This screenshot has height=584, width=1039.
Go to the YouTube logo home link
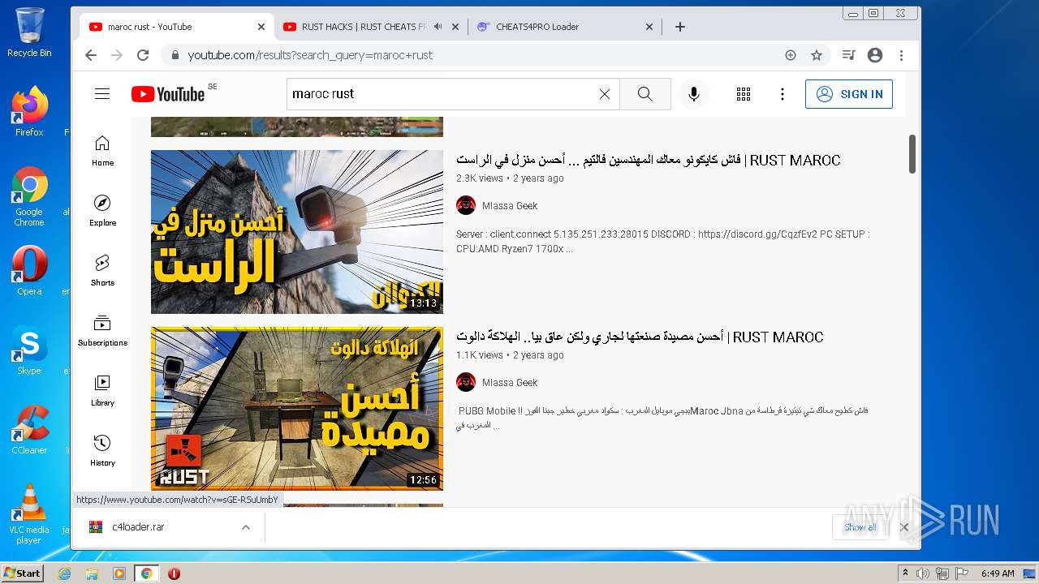click(168, 94)
